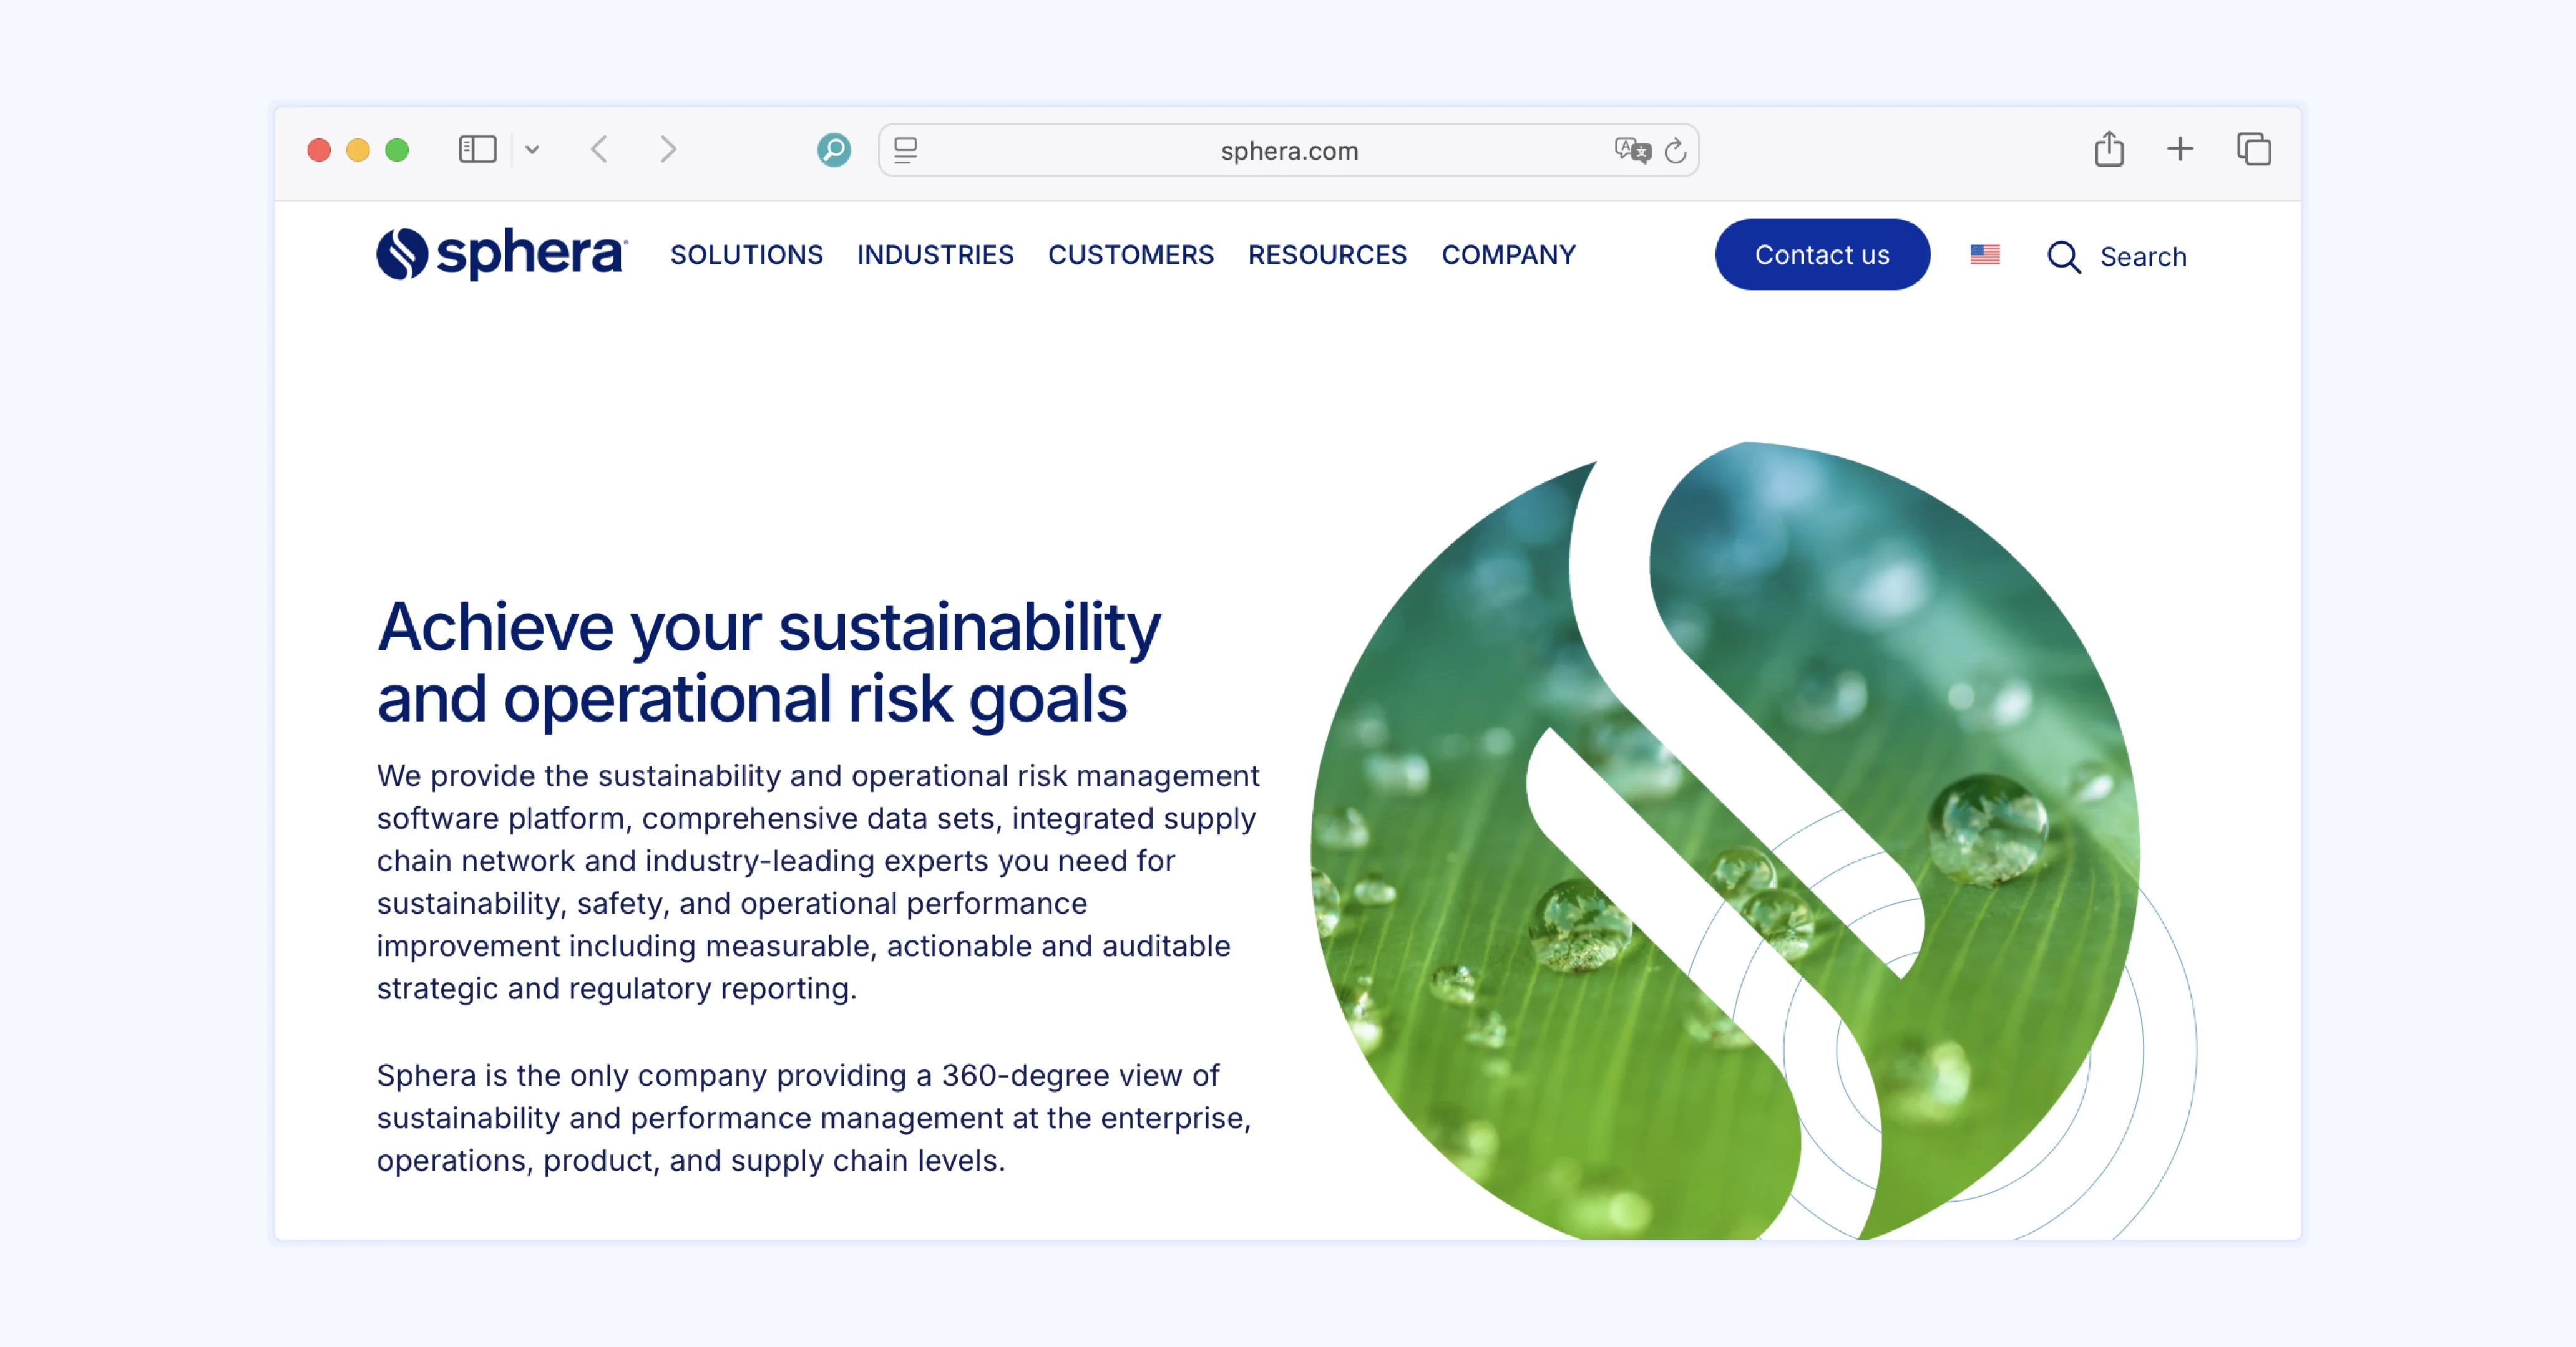2576x1347 pixels.
Task: Click the teal search extension icon
Action: [833, 150]
